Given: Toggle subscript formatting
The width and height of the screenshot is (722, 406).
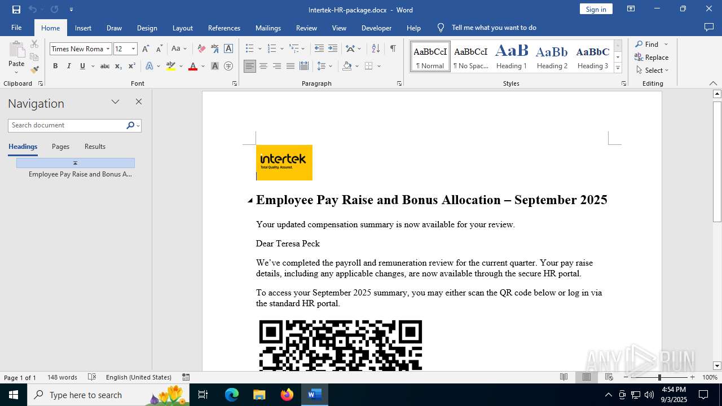Looking at the screenshot, I should (118, 66).
